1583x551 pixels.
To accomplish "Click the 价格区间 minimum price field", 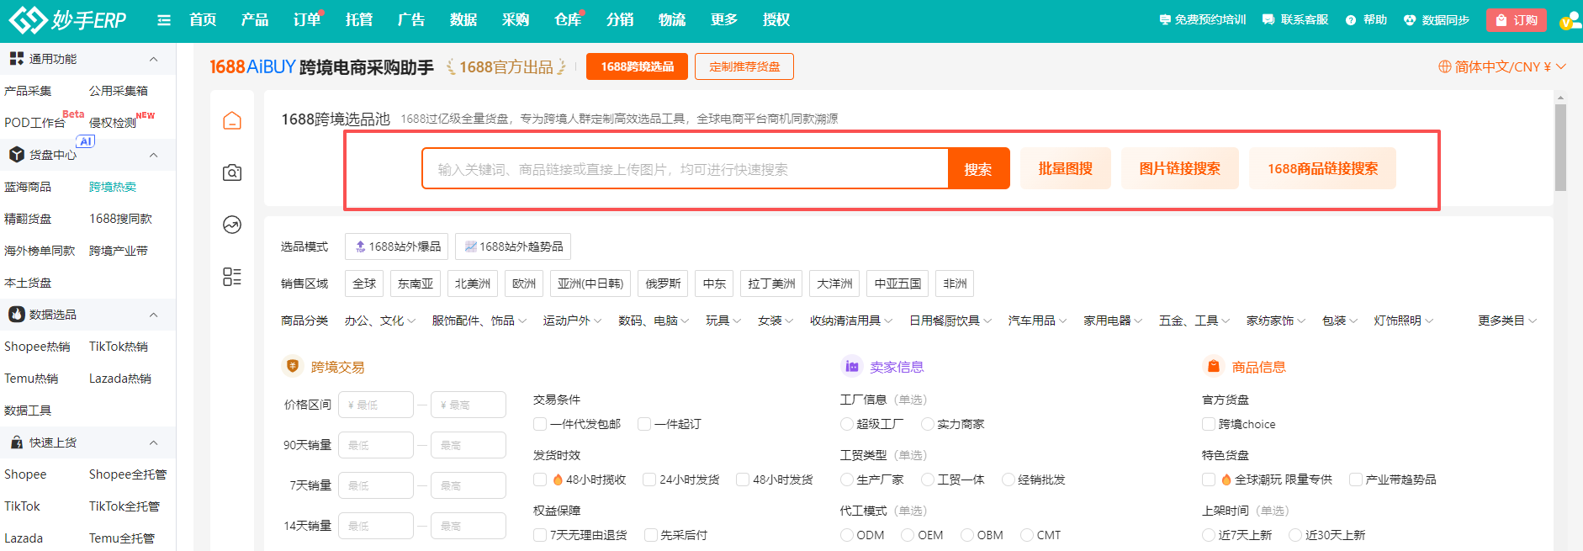I will (376, 405).
